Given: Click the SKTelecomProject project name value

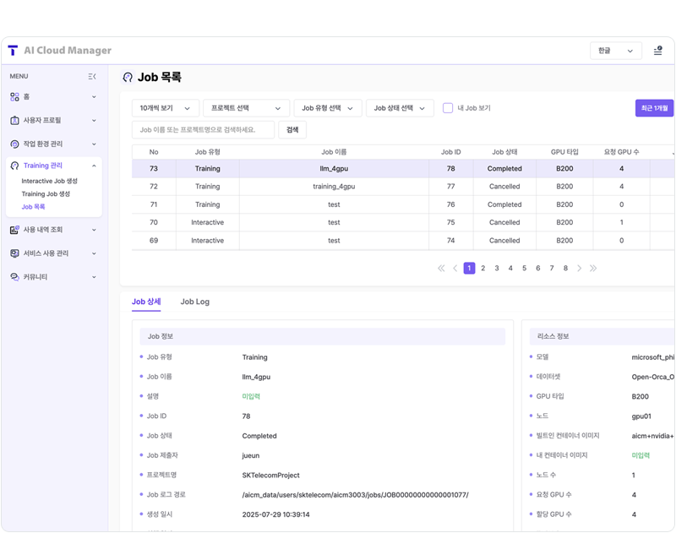Looking at the screenshot, I should tap(270, 476).
